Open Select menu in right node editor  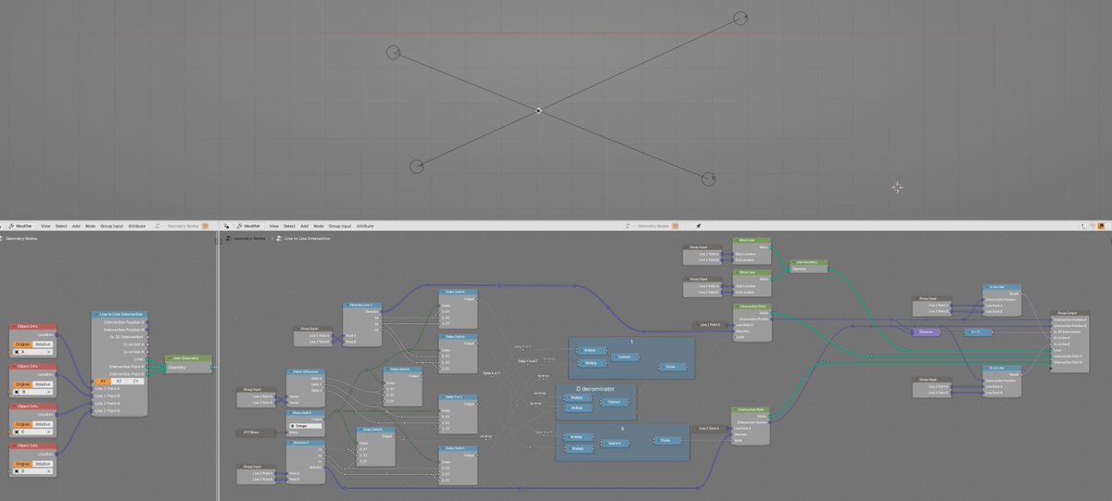pyautogui.click(x=289, y=226)
